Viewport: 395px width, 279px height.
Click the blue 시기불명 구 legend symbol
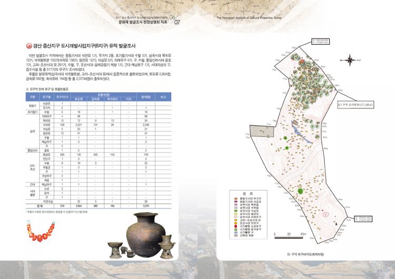pyautogui.click(x=236, y=233)
